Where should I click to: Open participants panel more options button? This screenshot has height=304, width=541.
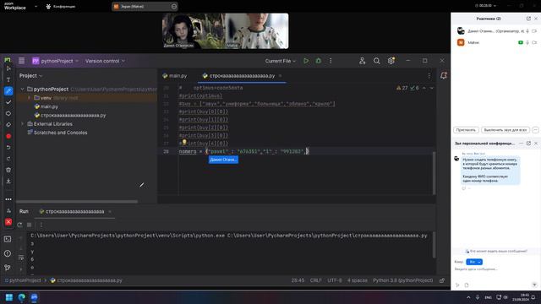coord(535,130)
